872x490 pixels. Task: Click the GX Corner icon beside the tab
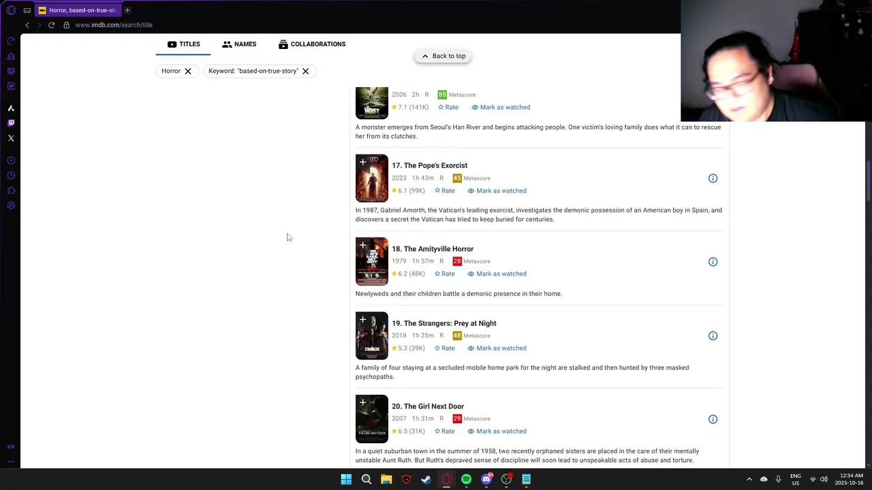coord(27,10)
